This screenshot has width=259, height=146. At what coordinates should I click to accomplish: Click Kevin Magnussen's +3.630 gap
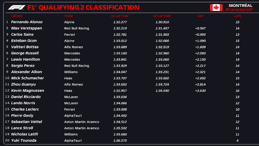(x=200, y=91)
